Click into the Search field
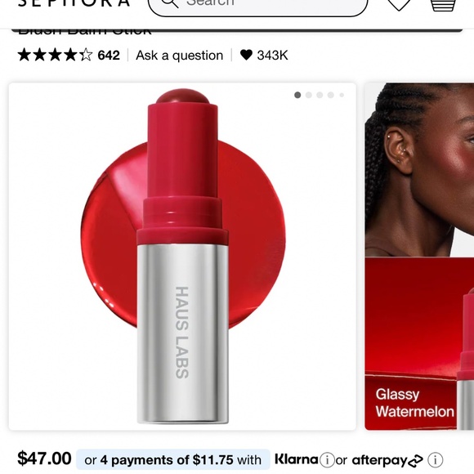Viewport: 474px width, 474px height. coord(258,5)
